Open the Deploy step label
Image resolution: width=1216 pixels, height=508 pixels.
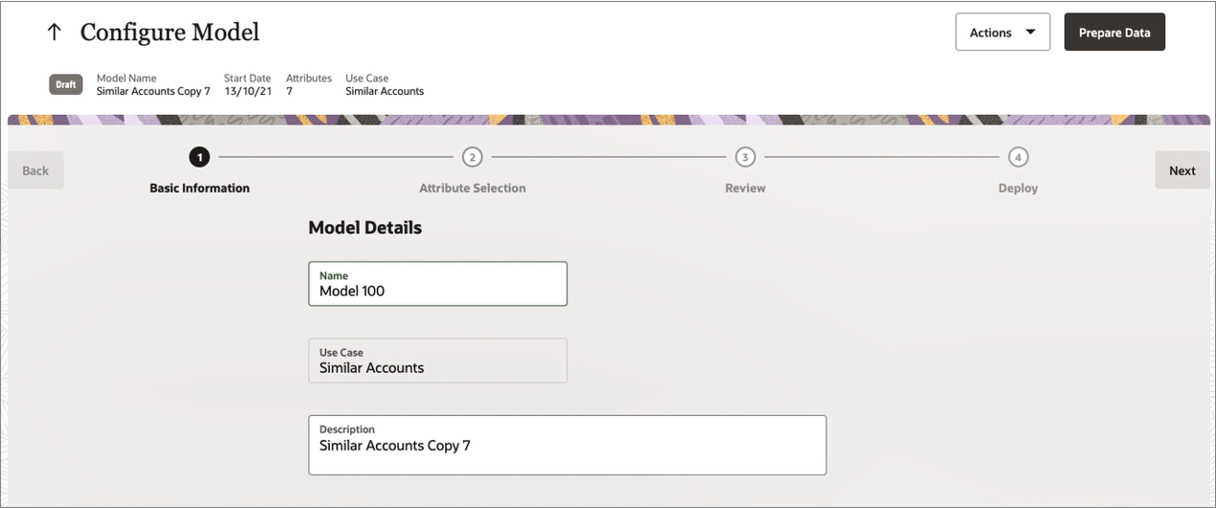(x=1018, y=188)
